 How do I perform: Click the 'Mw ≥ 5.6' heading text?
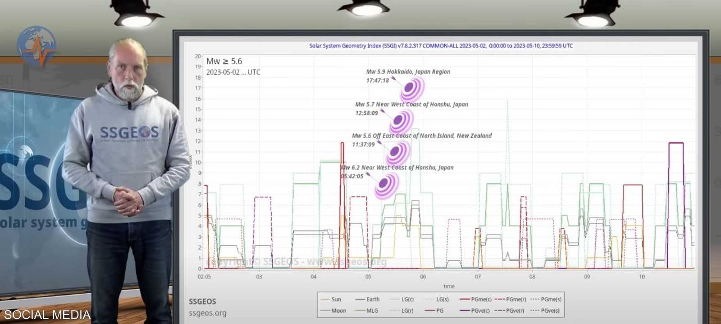point(224,61)
